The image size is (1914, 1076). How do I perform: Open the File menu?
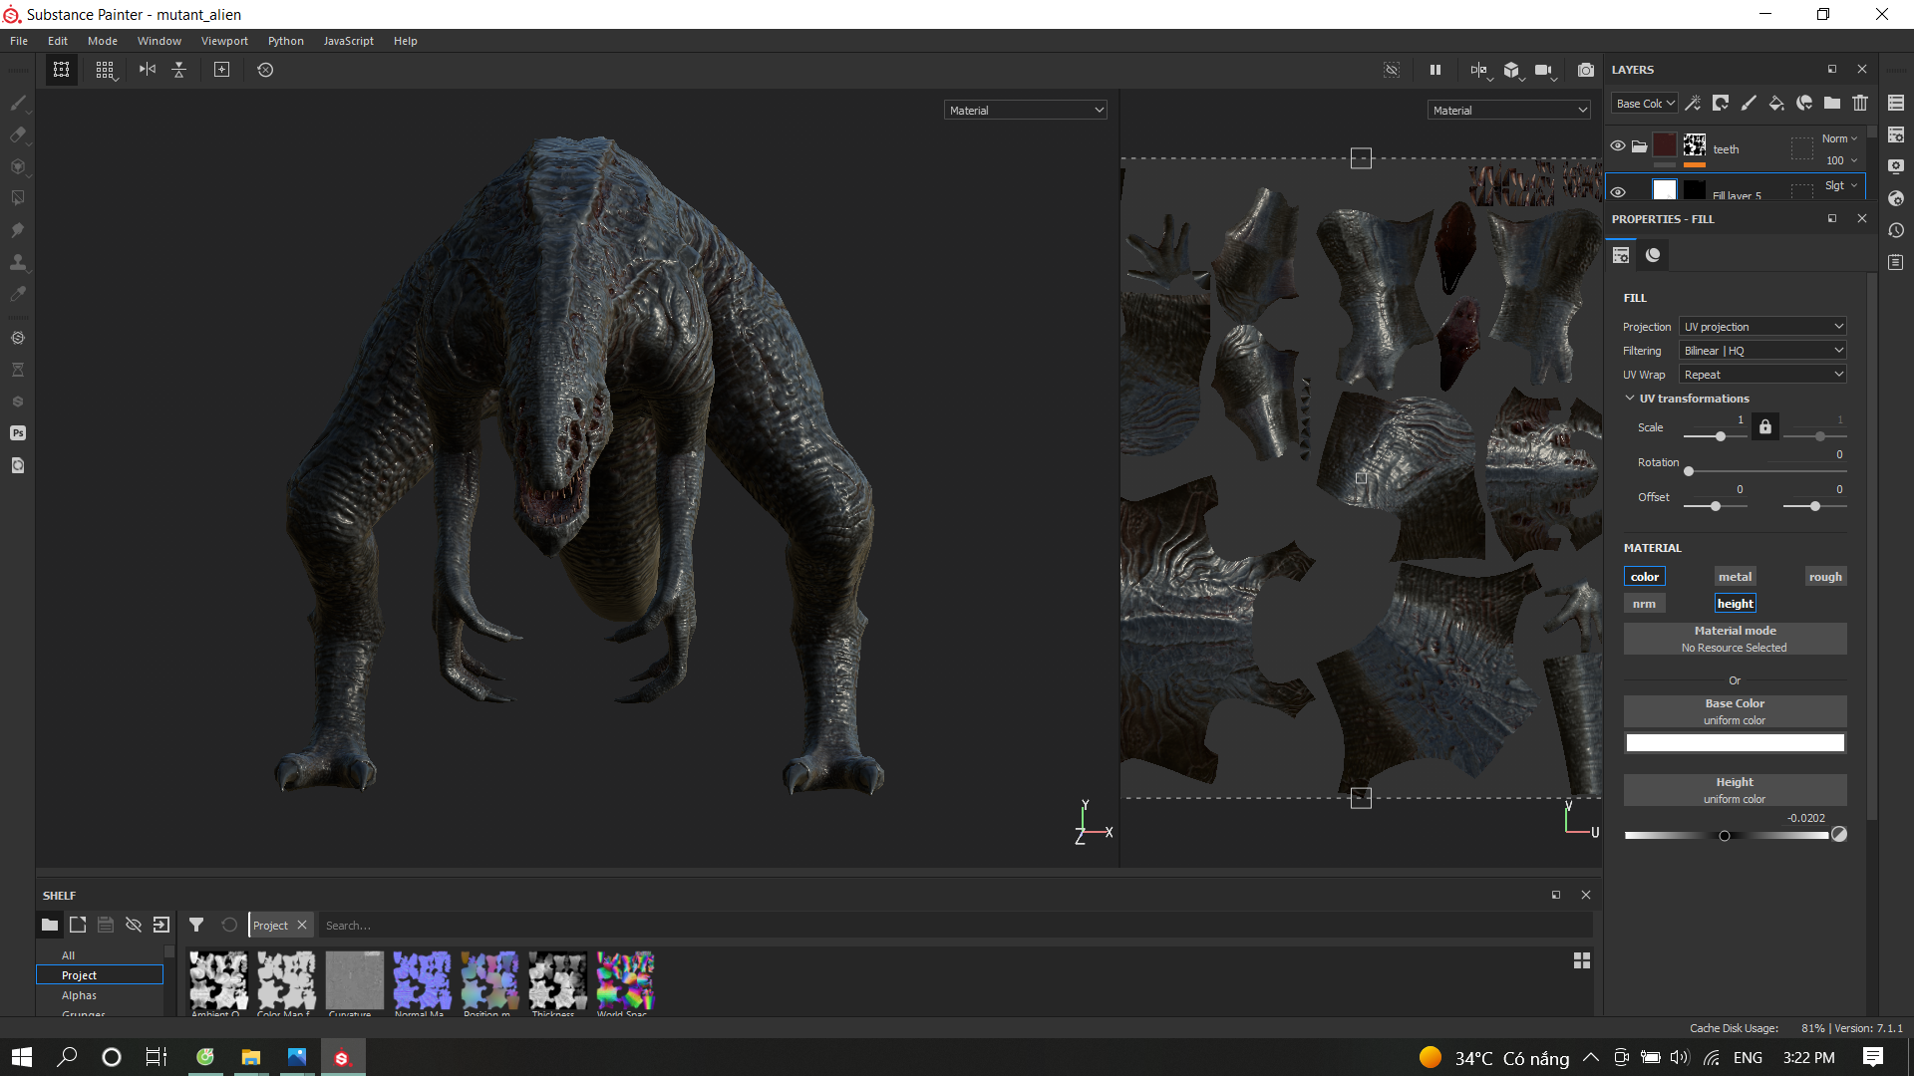(x=19, y=41)
